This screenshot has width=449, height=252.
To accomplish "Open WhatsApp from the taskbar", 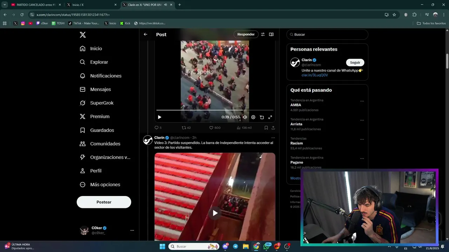I will [x=267, y=246].
